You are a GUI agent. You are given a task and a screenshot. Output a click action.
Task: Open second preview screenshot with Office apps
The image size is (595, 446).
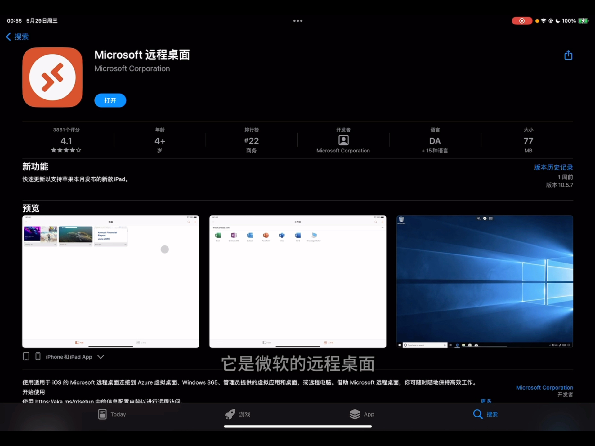(x=298, y=281)
